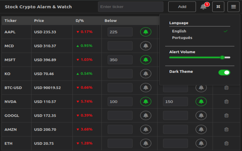This screenshot has height=151, width=242.
Task: Toggle BTC-USD above-price alarm bell
Action: (x=201, y=88)
